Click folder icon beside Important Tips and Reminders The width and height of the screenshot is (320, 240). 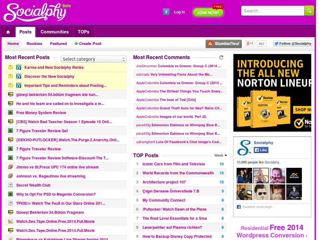click(11, 85)
